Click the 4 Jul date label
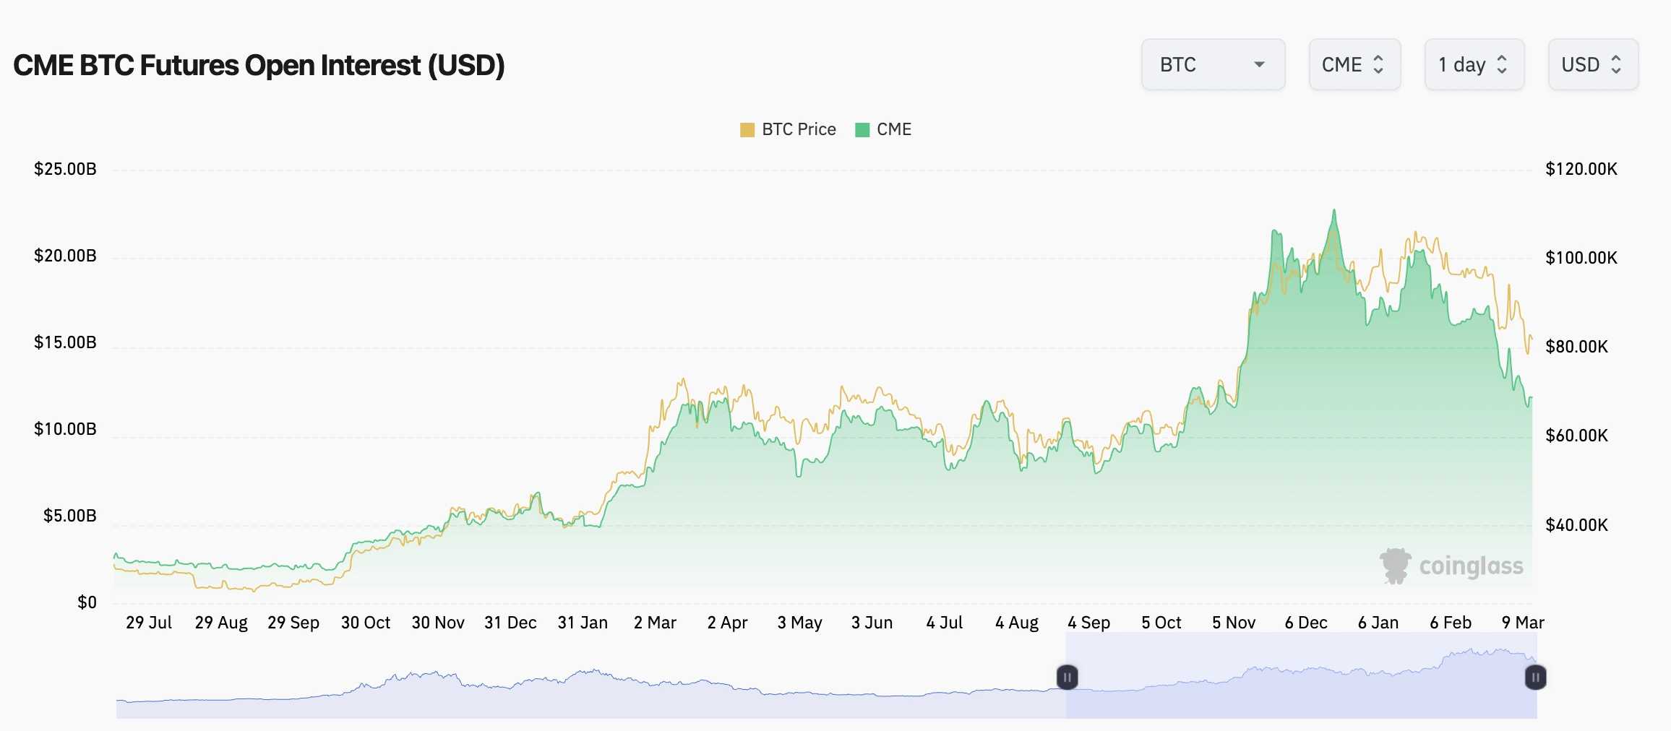Screen dimensions: 1671x731 point(945,623)
